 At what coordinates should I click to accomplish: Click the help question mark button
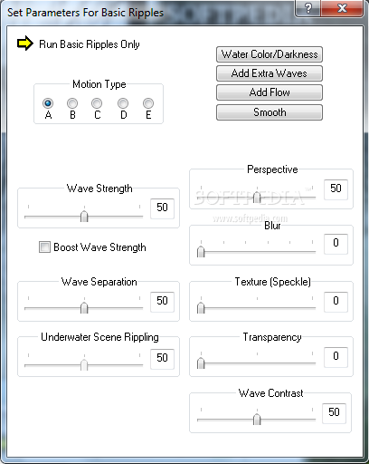tap(308, 8)
